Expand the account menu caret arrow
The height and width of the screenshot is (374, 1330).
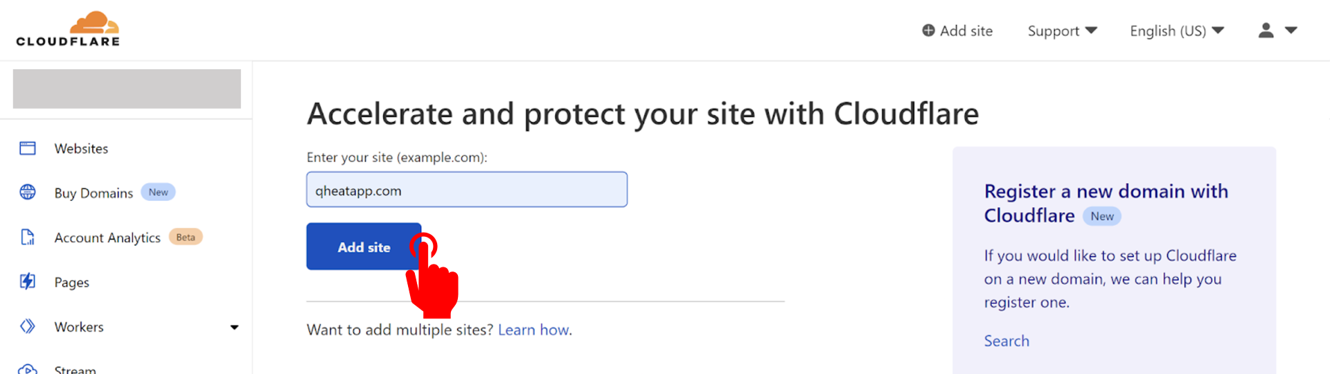pyautogui.click(x=1291, y=30)
